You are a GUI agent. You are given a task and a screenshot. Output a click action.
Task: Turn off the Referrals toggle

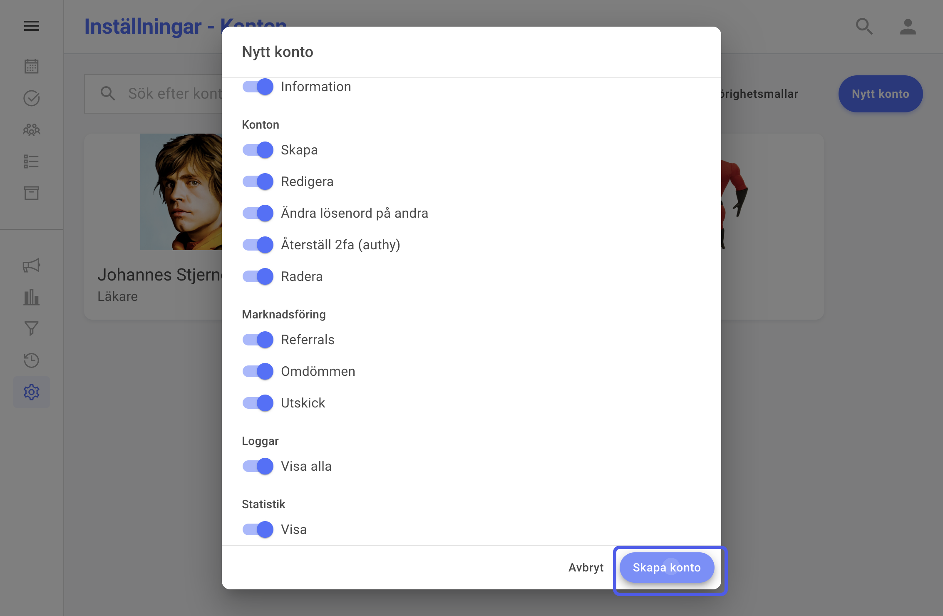point(258,340)
